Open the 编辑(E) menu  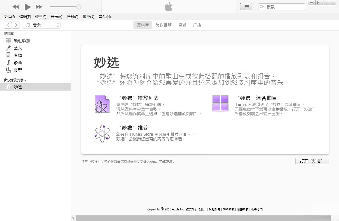25,17
